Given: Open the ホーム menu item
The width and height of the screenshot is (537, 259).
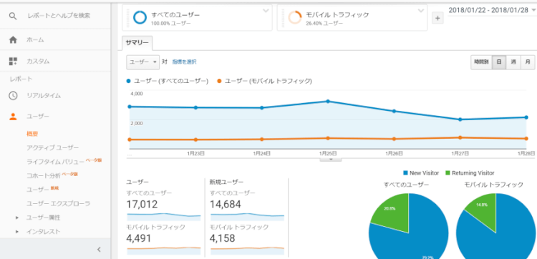Looking at the screenshot, I should click(x=35, y=40).
